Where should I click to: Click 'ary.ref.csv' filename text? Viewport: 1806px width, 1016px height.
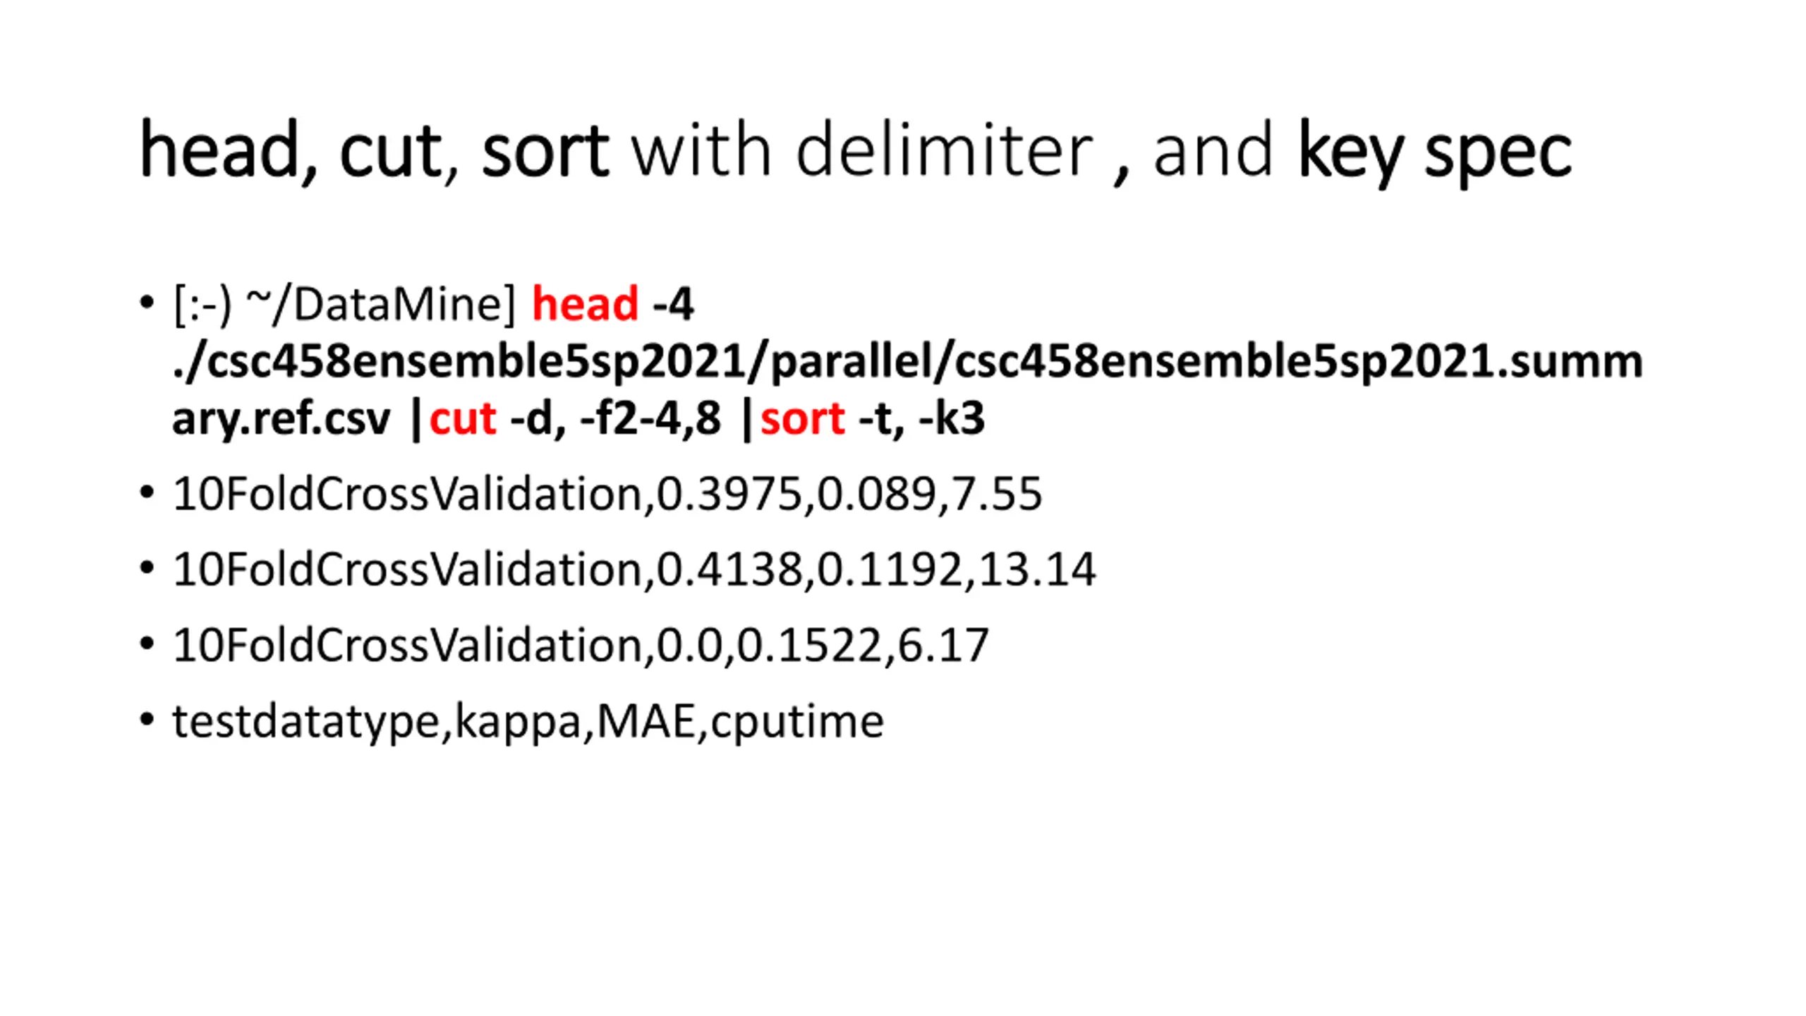[x=281, y=419]
